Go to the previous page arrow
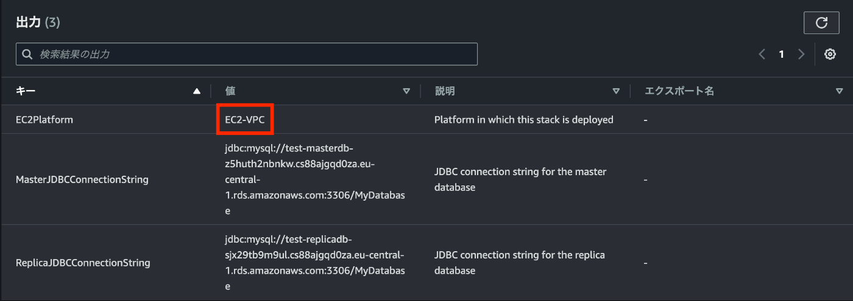The image size is (853, 301). pyautogui.click(x=762, y=54)
